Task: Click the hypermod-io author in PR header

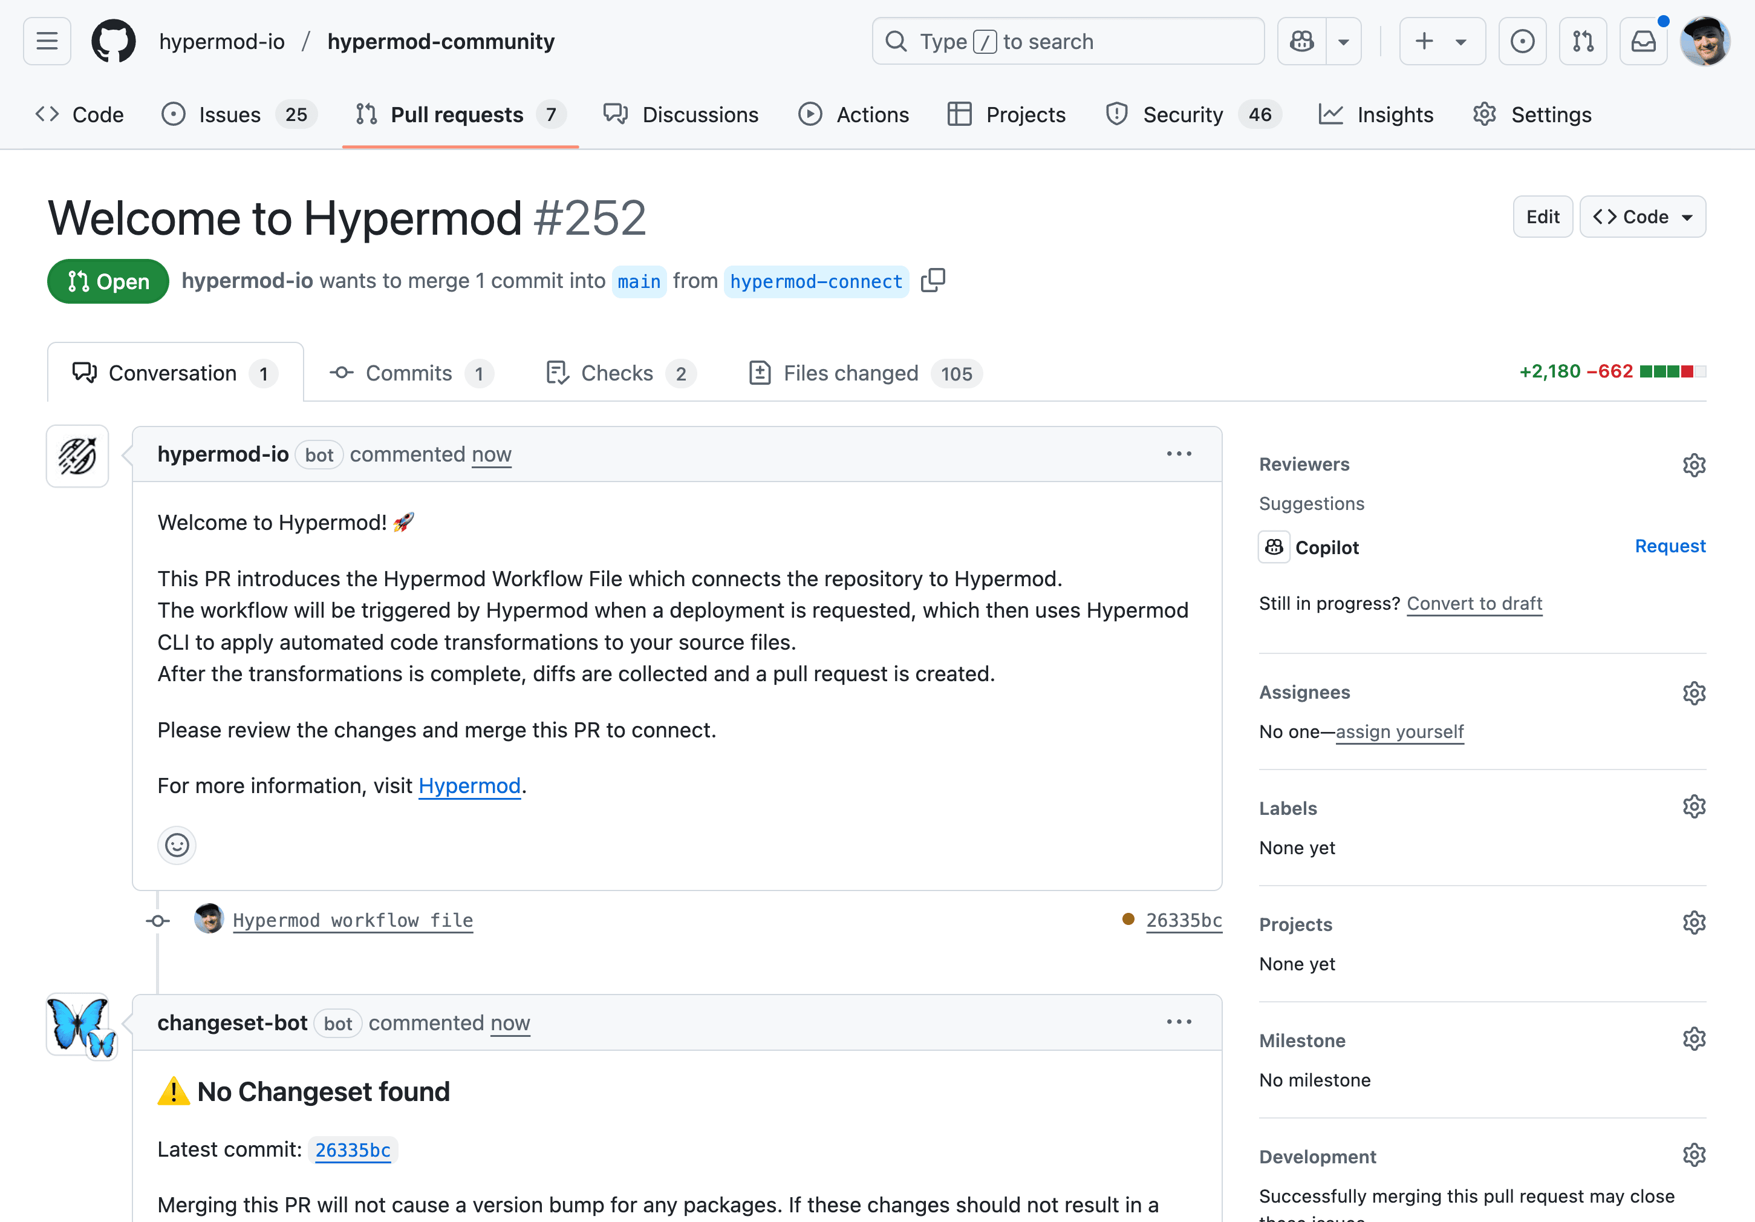Action: click(247, 281)
